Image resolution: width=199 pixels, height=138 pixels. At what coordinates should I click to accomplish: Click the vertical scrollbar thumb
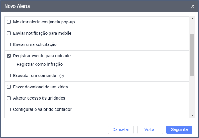192,55
